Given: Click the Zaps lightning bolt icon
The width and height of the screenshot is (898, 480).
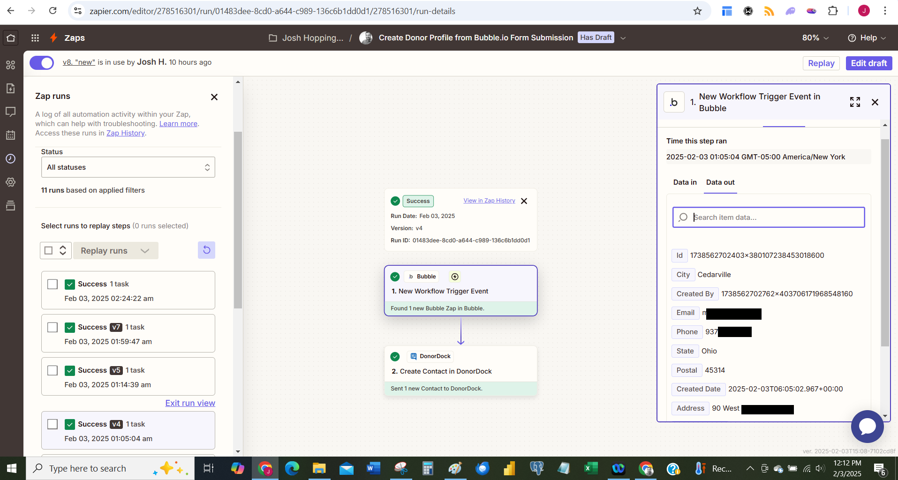Looking at the screenshot, I should [54, 37].
